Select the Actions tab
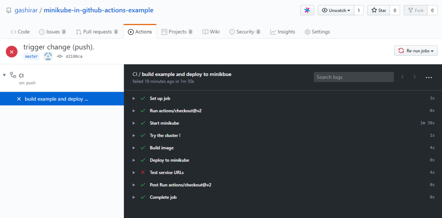Viewport: 442px width, 218px height. tap(140, 32)
